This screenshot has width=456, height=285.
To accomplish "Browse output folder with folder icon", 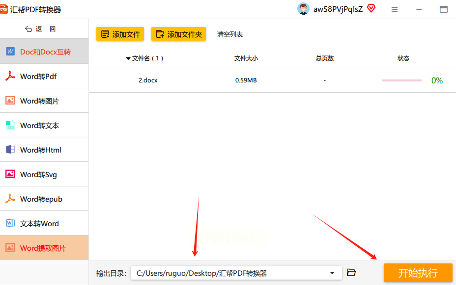I will point(351,273).
